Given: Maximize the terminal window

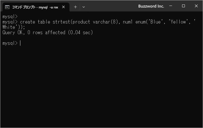Looking at the screenshot, I should (x=183, y=6).
